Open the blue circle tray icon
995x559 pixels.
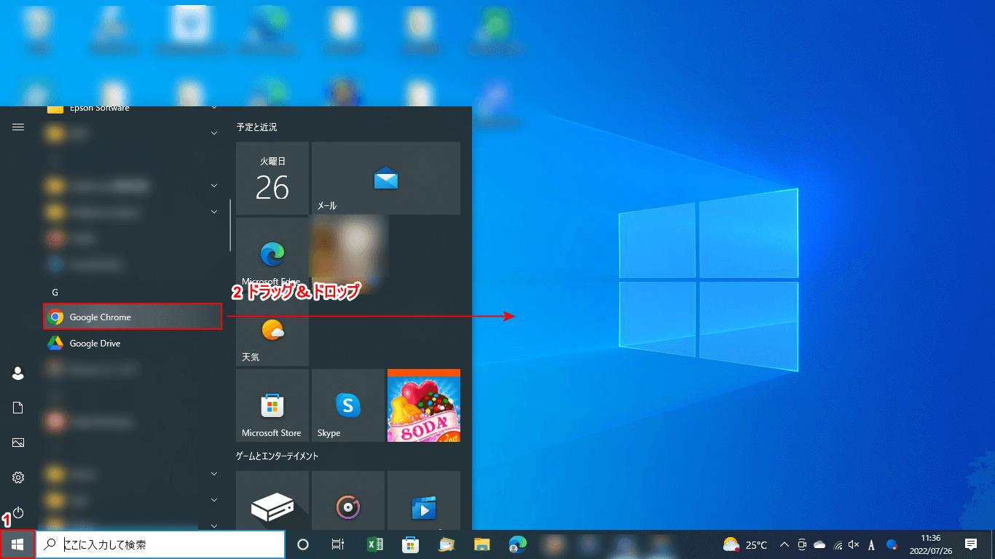pos(892,544)
